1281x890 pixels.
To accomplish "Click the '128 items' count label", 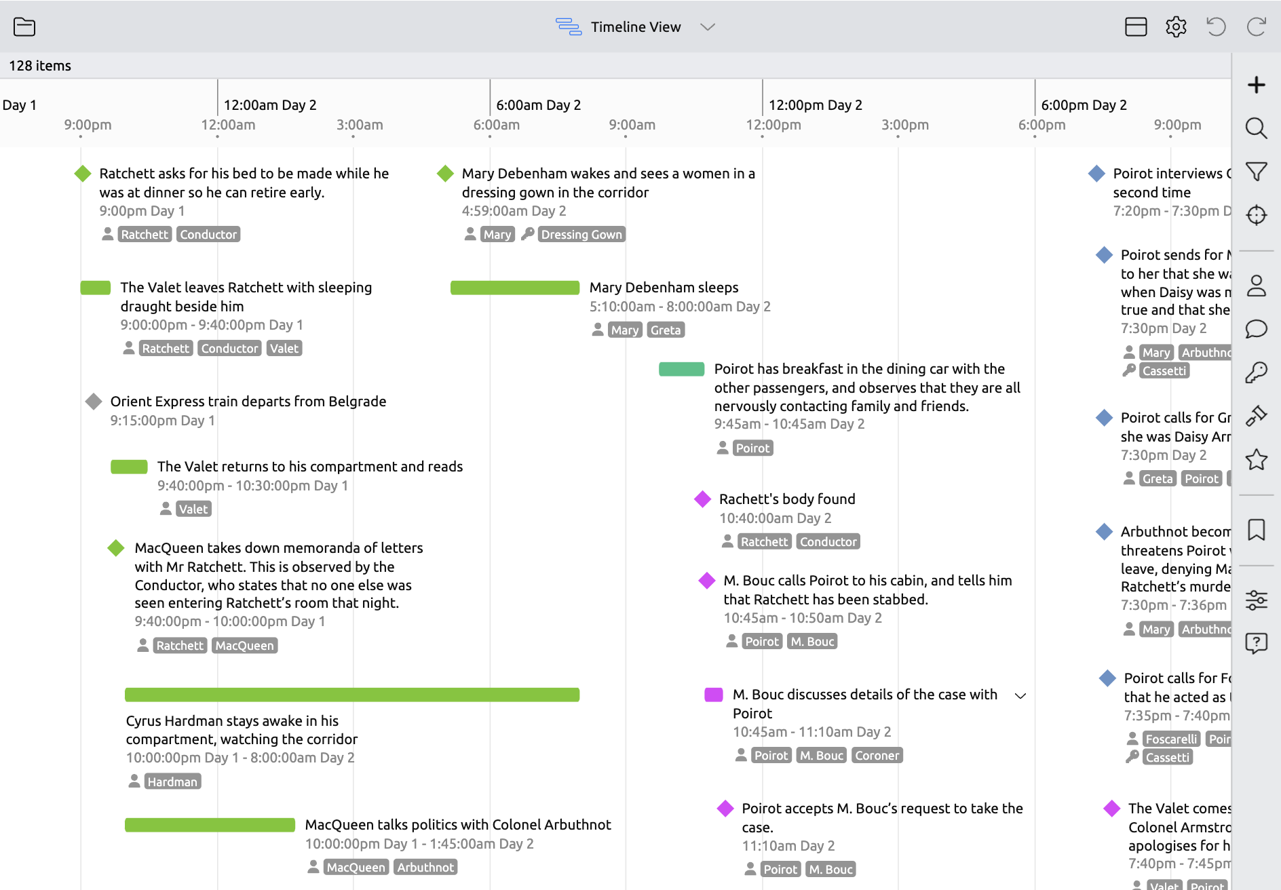I will tap(40, 66).
